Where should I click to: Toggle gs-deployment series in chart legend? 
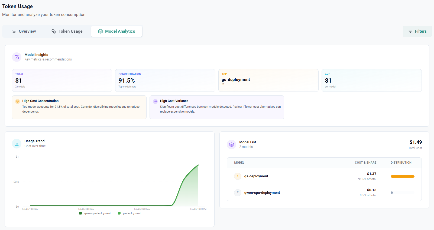(x=129, y=213)
